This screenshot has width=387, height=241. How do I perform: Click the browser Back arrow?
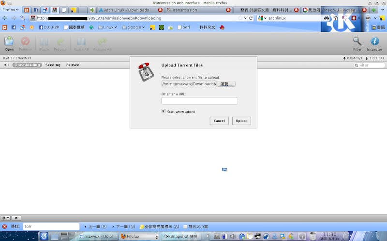(x=5, y=18)
